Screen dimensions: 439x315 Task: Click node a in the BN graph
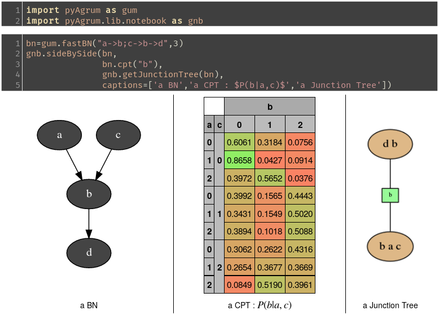pyautogui.click(x=59, y=135)
